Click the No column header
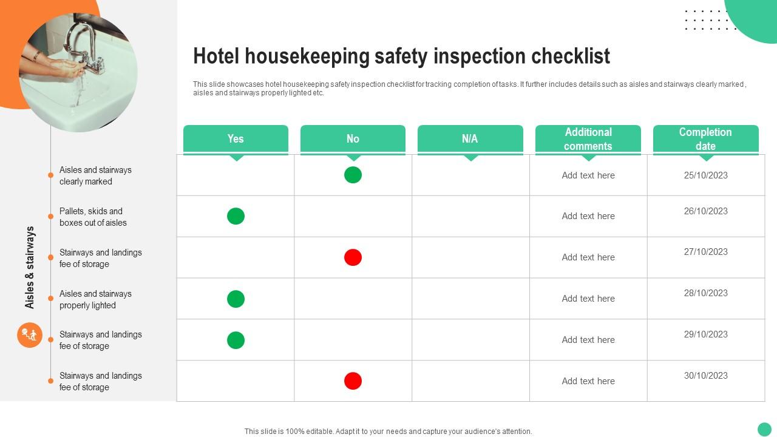Image resolution: width=777 pixels, height=437 pixels. (353, 139)
